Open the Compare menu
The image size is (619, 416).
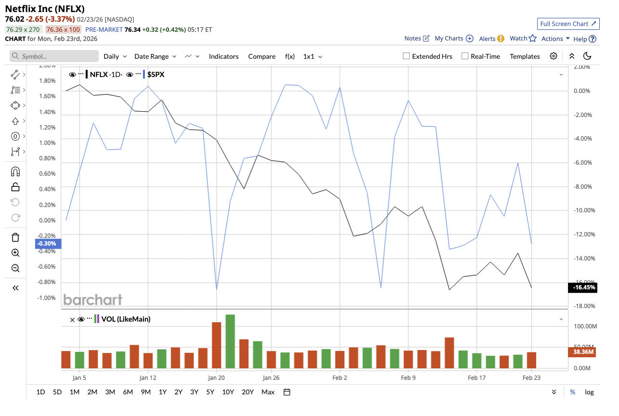262,56
